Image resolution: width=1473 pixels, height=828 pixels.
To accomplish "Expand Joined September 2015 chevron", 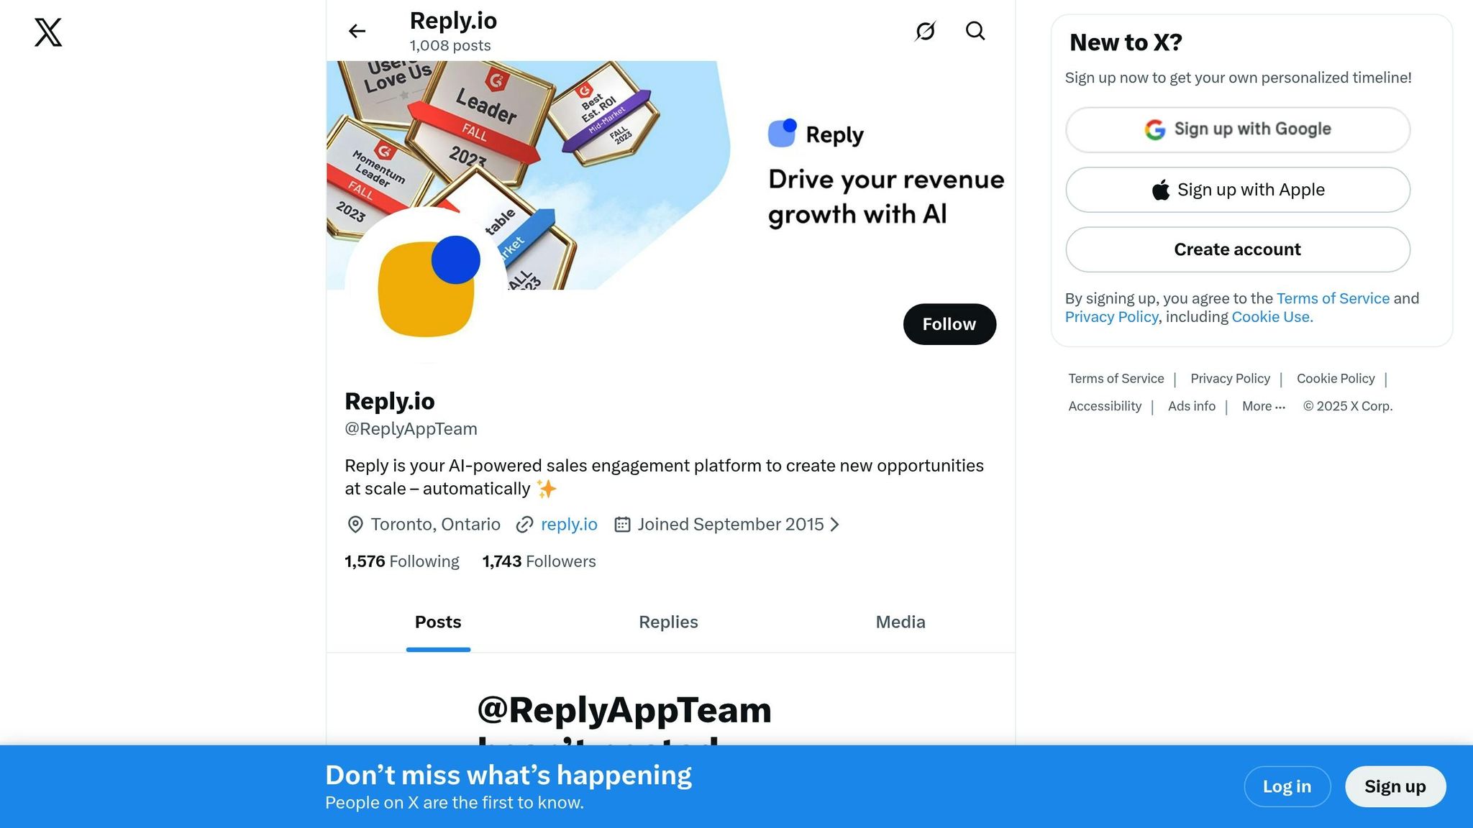I will point(835,525).
